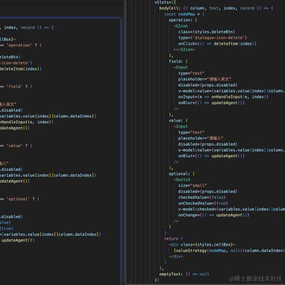This screenshot has height=285, width=285.
Task: Select the 'optional: (' key in nodeMap
Action: coord(182,173)
